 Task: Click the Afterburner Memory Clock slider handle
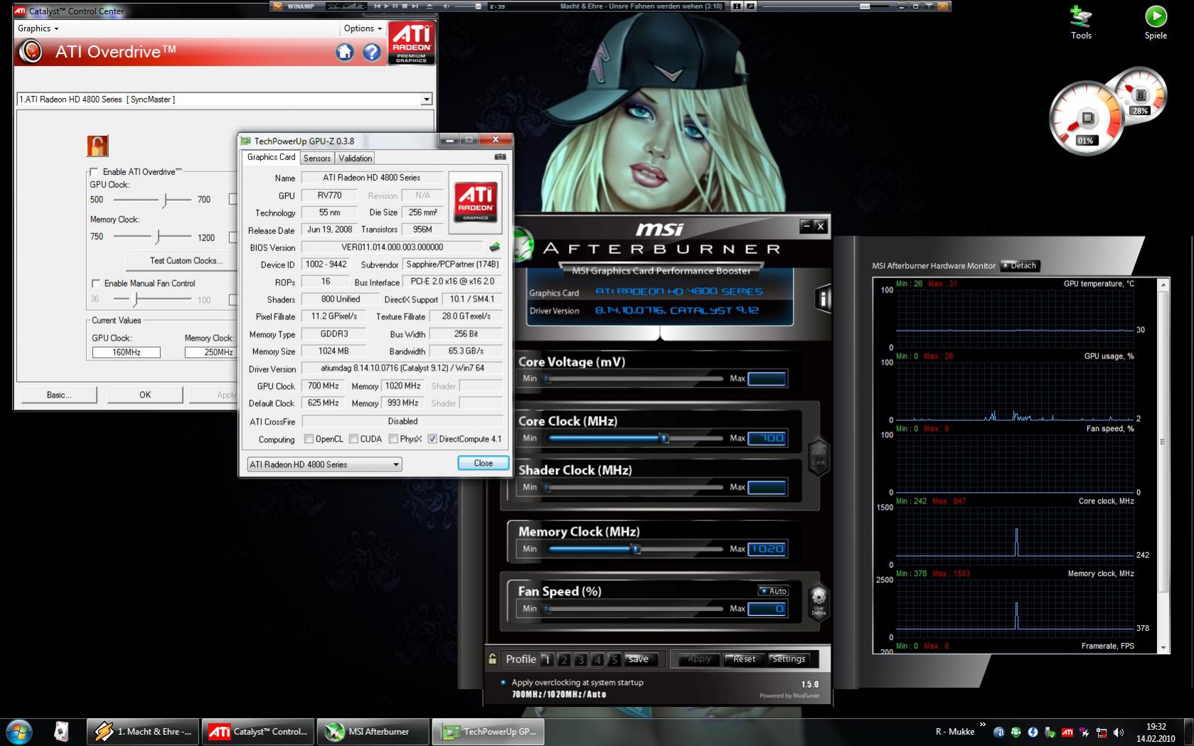tap(636, 549)
